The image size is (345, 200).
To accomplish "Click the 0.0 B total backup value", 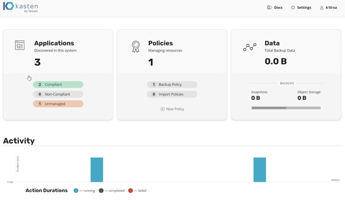I will [275, 61].
